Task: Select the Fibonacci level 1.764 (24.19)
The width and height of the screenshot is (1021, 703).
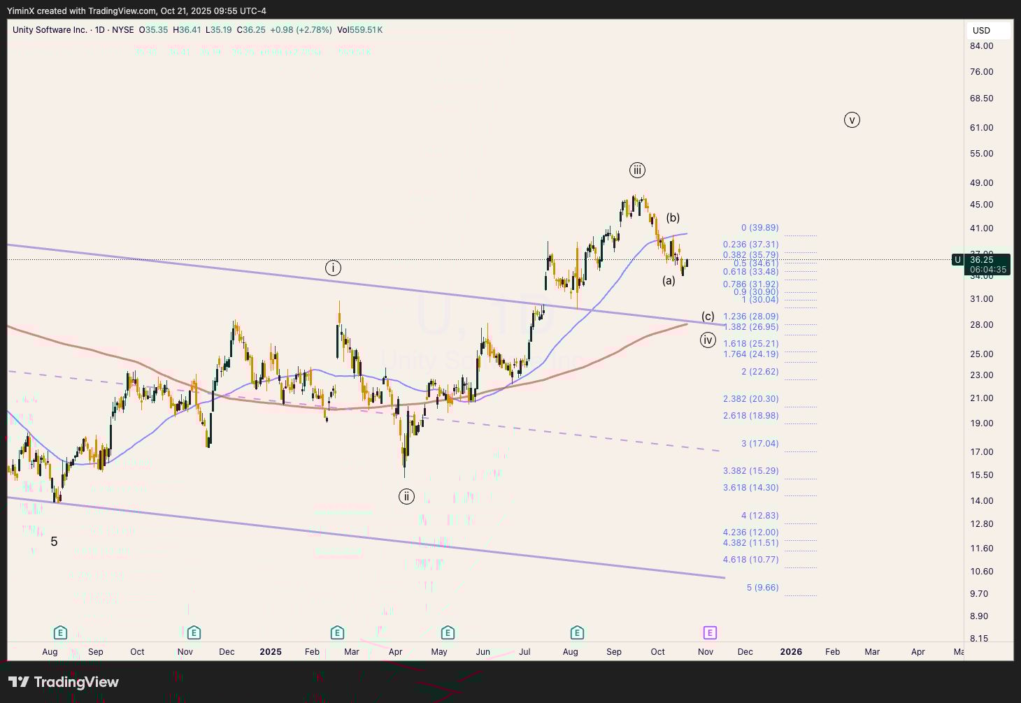Action: [x=750, y=354]
